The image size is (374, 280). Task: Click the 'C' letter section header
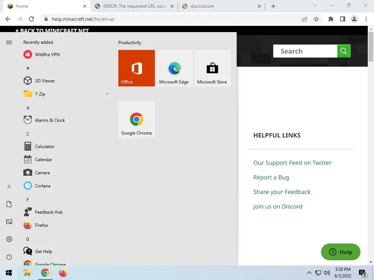click(x=28, y=134)
